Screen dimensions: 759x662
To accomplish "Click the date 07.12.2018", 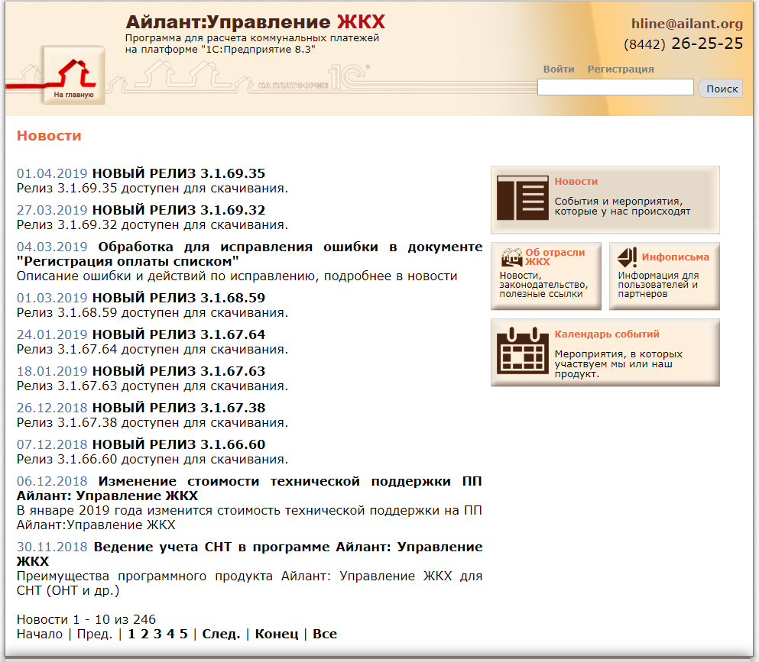I will coord(52,444).
